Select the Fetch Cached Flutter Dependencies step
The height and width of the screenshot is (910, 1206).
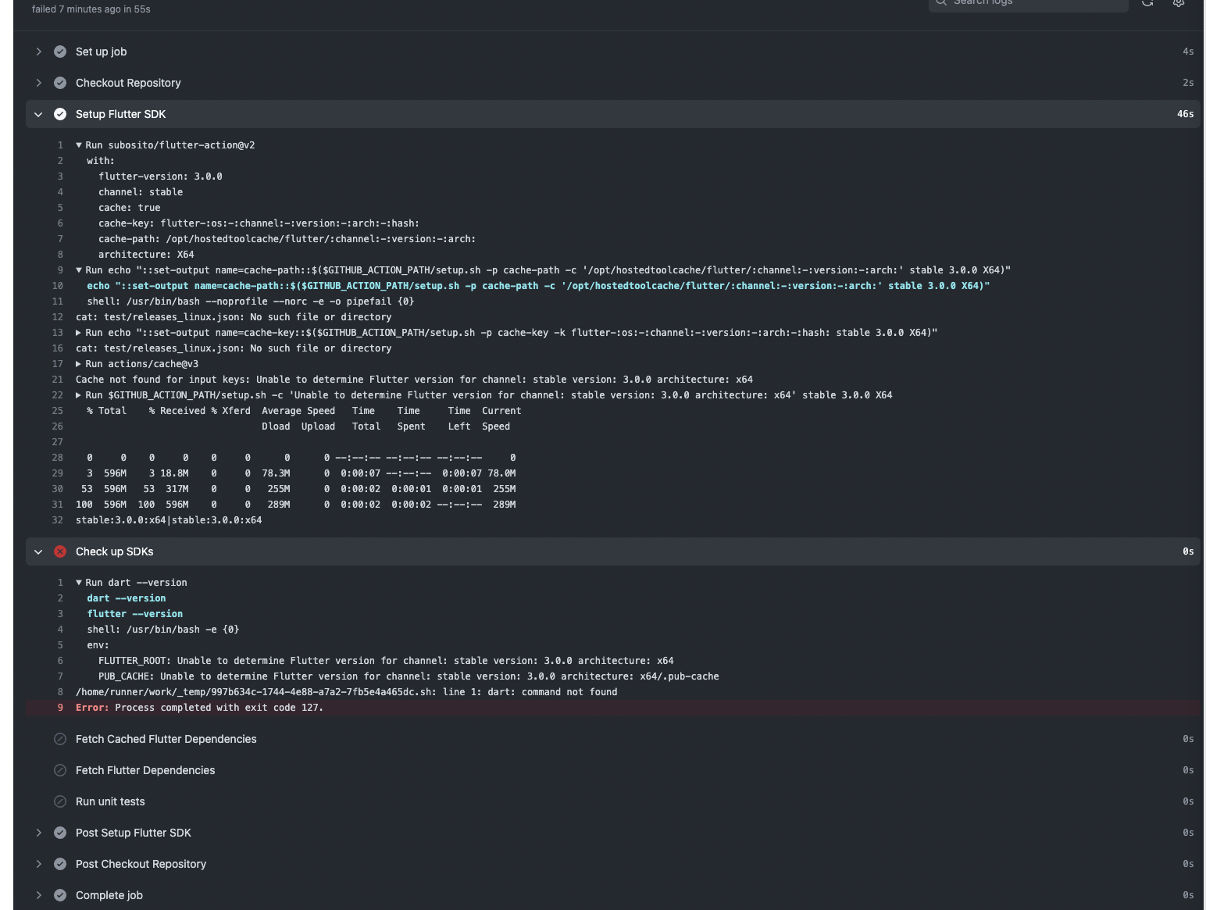(166, 739)
